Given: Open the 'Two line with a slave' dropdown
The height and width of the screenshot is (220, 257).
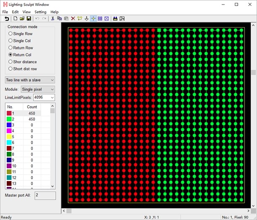Looking at the screenshot, I should click(30, 80).
